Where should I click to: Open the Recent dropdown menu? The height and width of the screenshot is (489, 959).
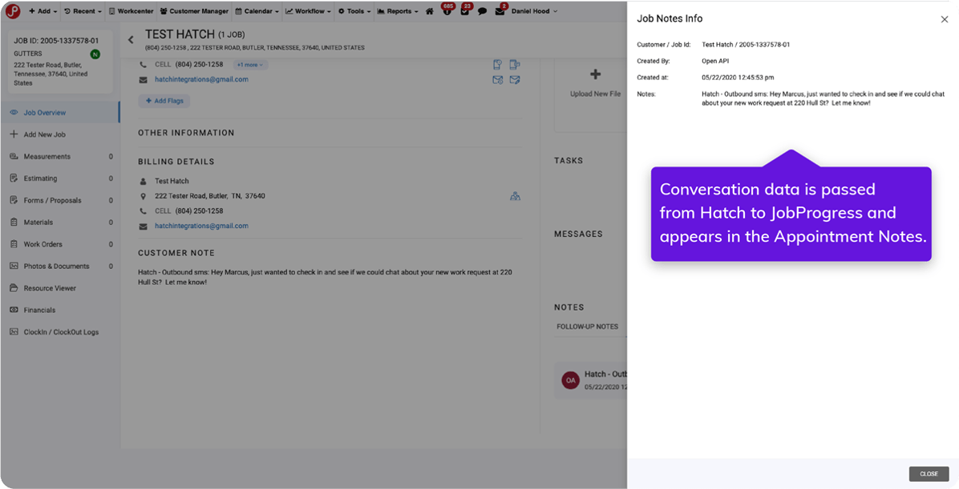pyautogui.click(x=83, y=11)
